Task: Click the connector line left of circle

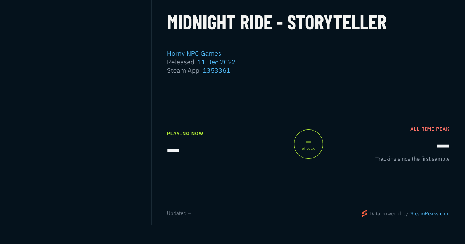Action: pyautogui.click(x=286, y=144)
